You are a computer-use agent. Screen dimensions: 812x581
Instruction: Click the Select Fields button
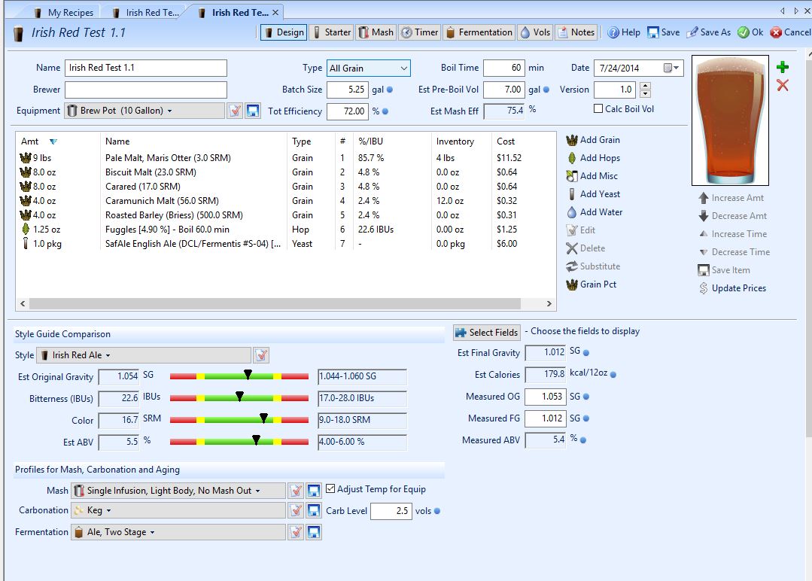pyautogui.click(x=487, y=333)
